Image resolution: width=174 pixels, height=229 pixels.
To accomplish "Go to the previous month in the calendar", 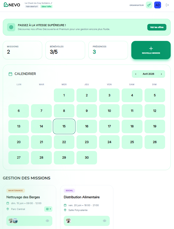I will pyautogui.click(x=136, y=74).
